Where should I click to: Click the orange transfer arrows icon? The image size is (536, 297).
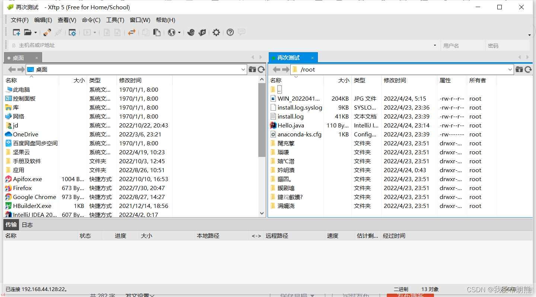tap(131, 32)
